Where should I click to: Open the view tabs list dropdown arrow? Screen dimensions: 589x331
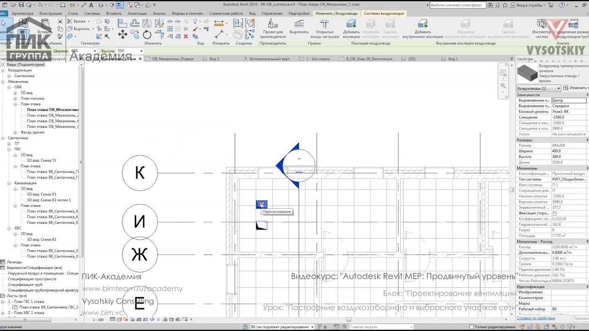512,59
